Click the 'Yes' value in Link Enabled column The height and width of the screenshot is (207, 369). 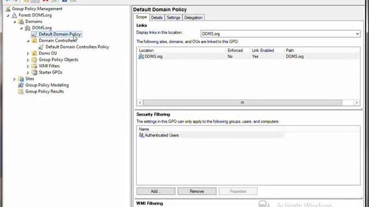tap(255, 56)
